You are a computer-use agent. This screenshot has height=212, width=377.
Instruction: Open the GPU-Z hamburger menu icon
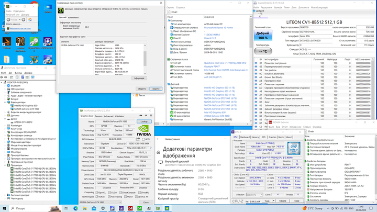point(151,116)
